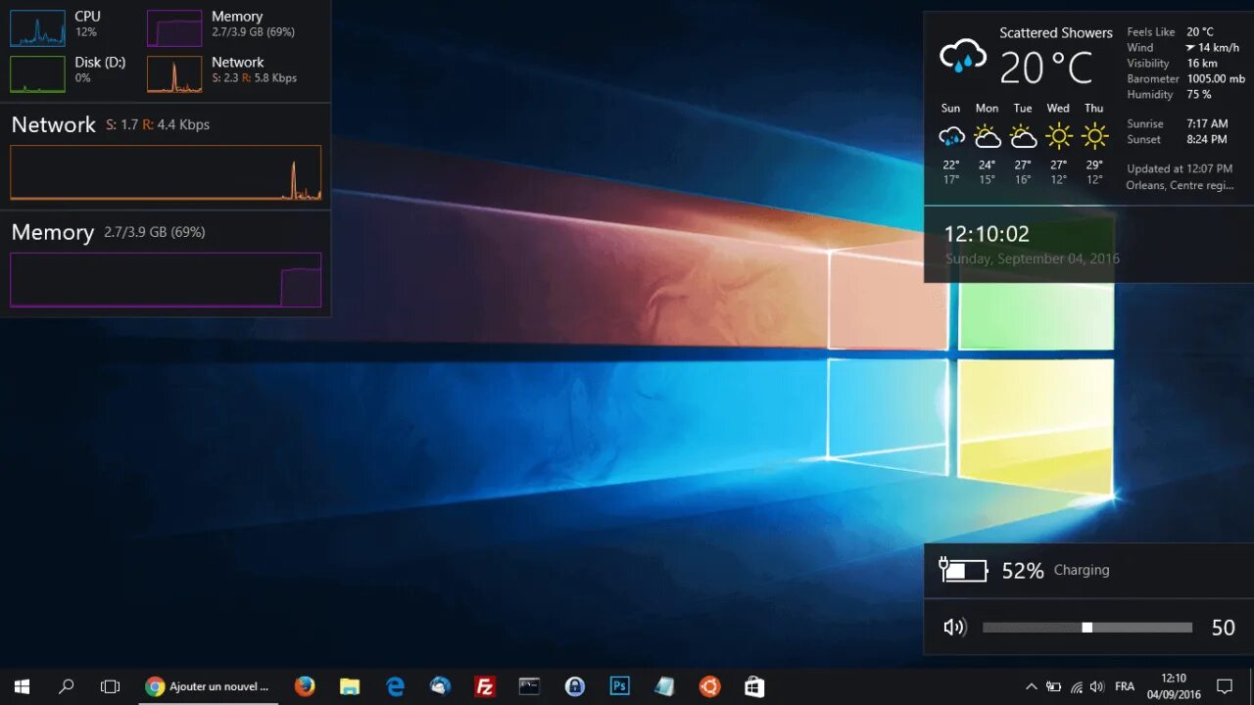Open the Windows Store from the taskbar
This screenshot has width=1254, height=705.
tap(754, 686)
